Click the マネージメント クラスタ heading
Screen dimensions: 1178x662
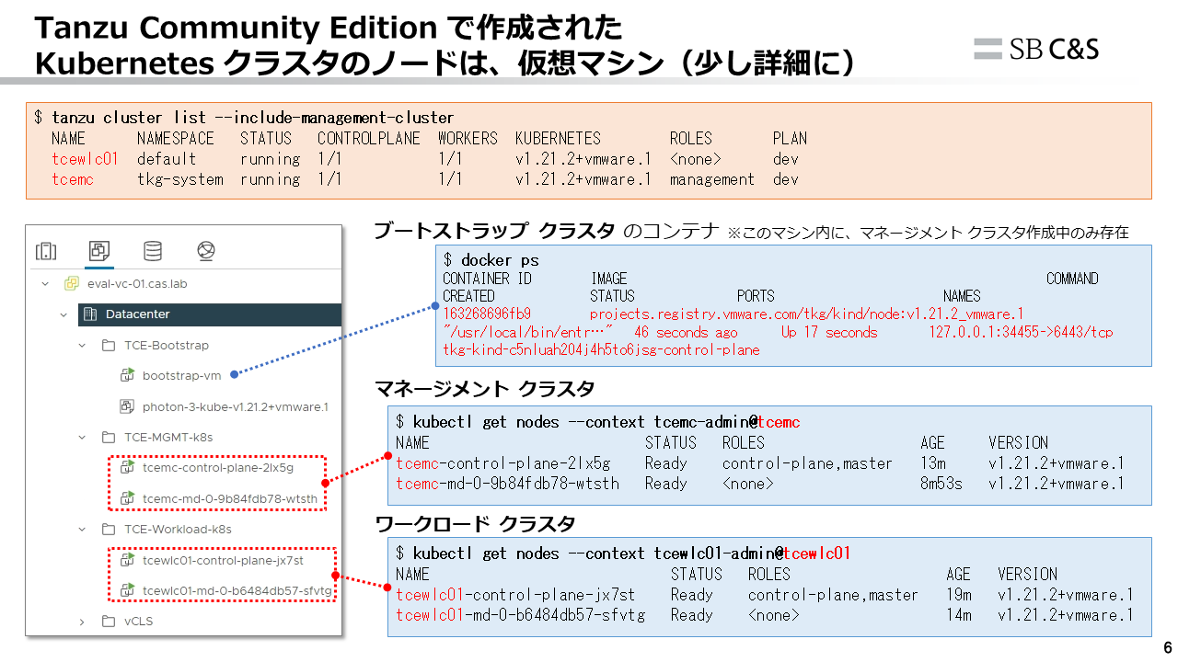[484, 389]
